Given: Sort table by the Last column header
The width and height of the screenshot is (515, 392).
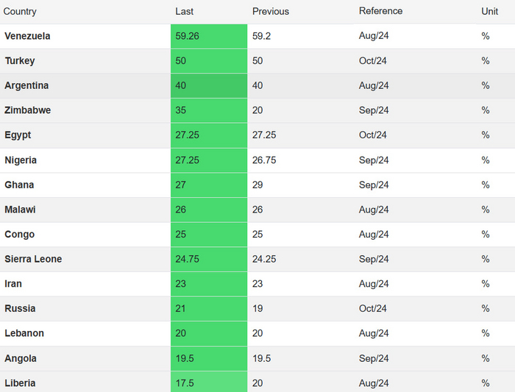Looking at the screenshot, I should 185,12.
